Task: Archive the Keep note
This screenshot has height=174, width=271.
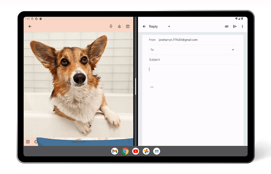Action: tap(128, 26)
